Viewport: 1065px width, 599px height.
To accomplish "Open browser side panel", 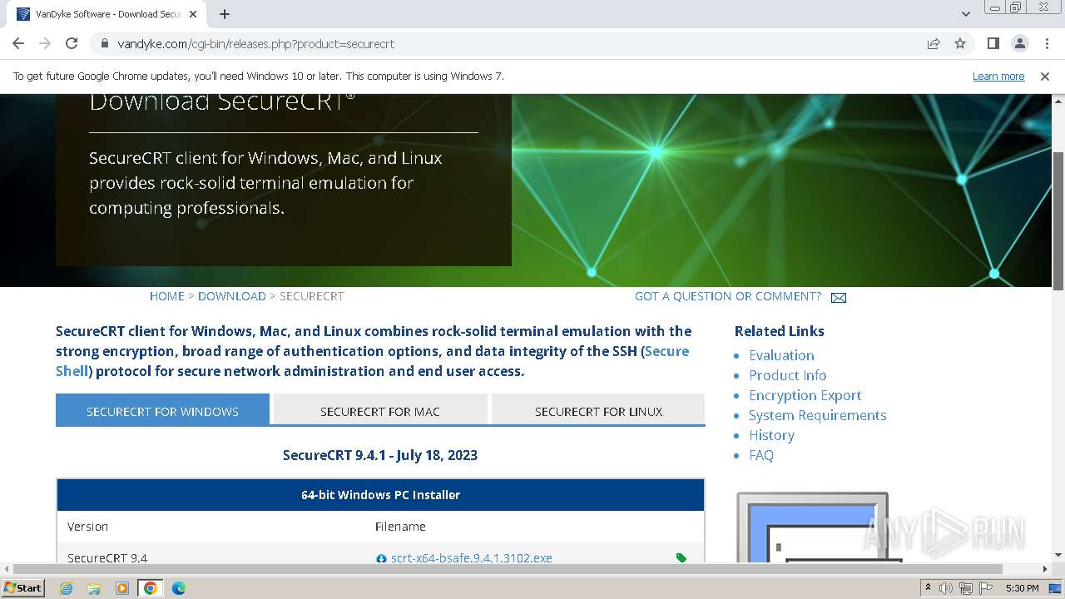I will tap(993, 43).
